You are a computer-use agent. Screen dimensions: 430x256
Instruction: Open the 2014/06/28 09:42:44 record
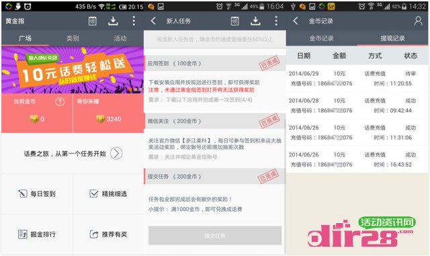pos(357,105)
